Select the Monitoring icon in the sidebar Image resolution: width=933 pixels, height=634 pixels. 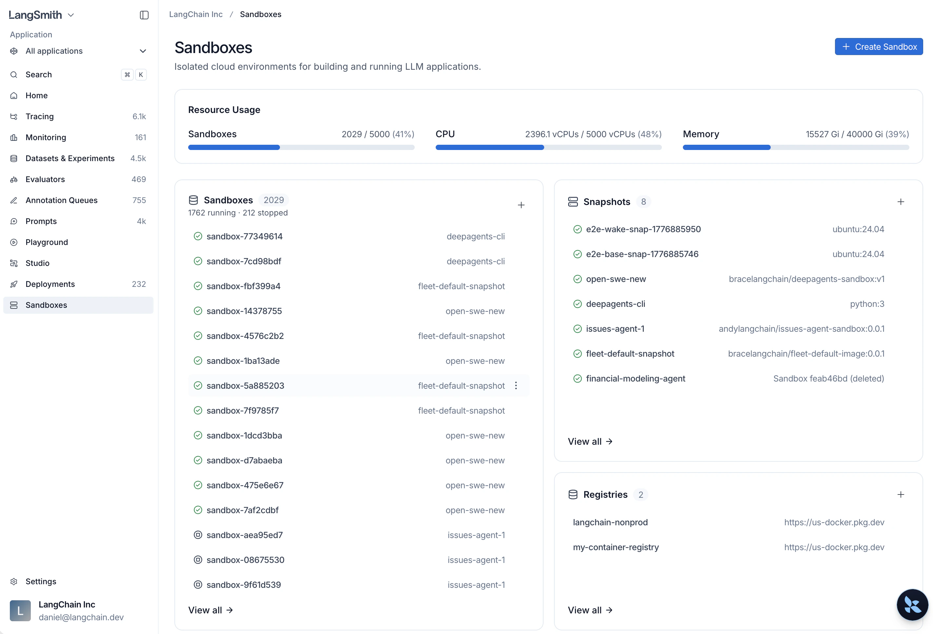pyautogui.click(x=14, y=137)
